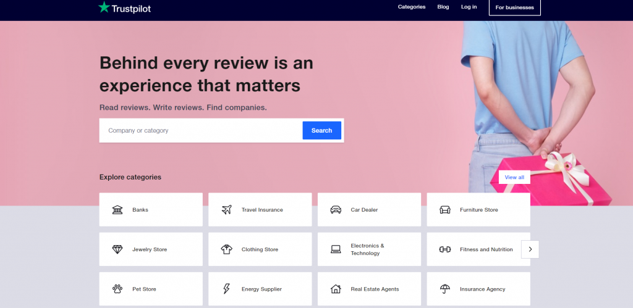The height and width of the screenshot is (308, 633).
Task: Click the Jewelry Store diamond icon
Action: [x=117, y=249]
